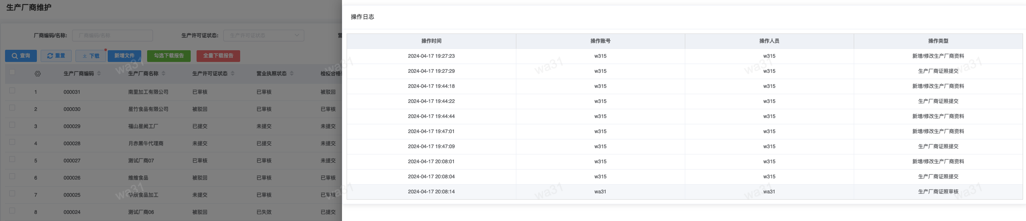
Task: Click the 全量下载报告 red button
Action: coord(218,56)
